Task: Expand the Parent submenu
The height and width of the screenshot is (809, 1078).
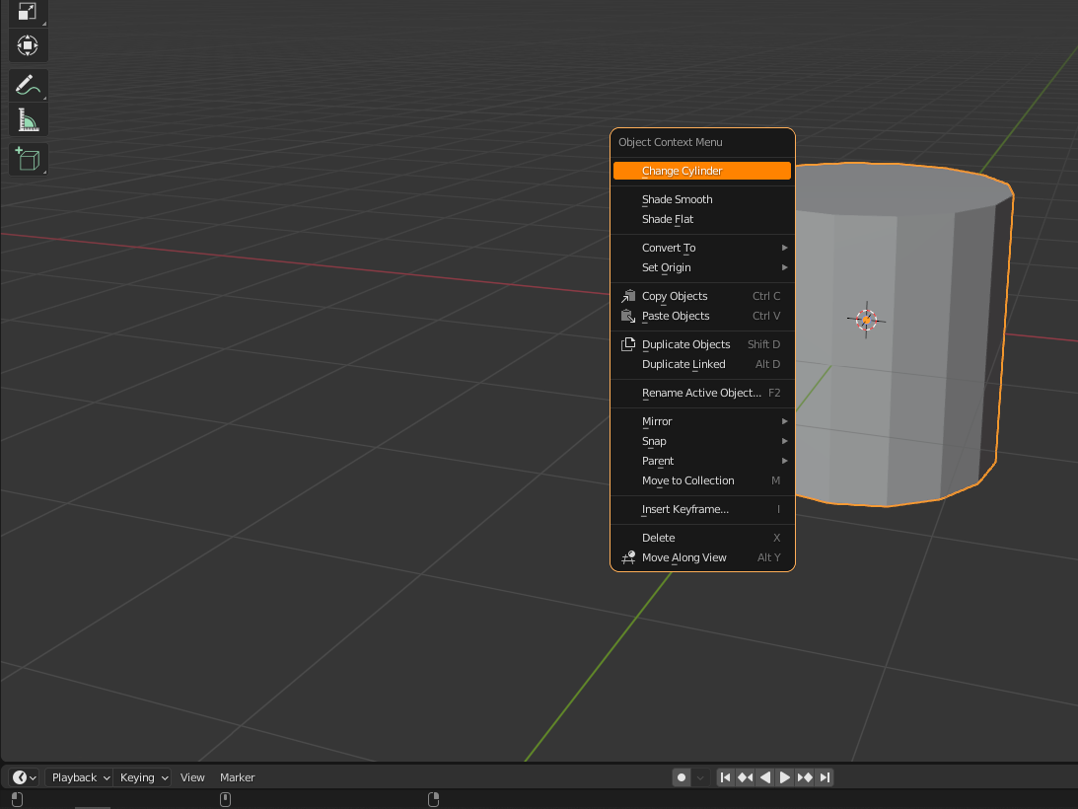Action: [702, 461]
